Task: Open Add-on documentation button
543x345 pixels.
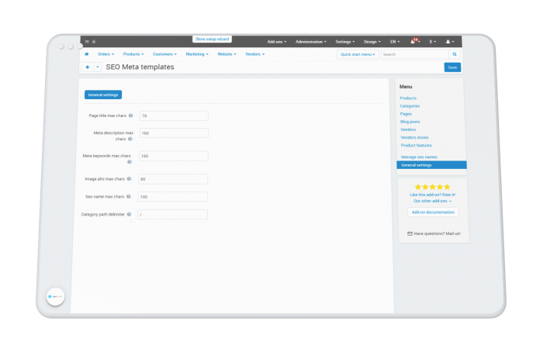Action: point(433,212)
